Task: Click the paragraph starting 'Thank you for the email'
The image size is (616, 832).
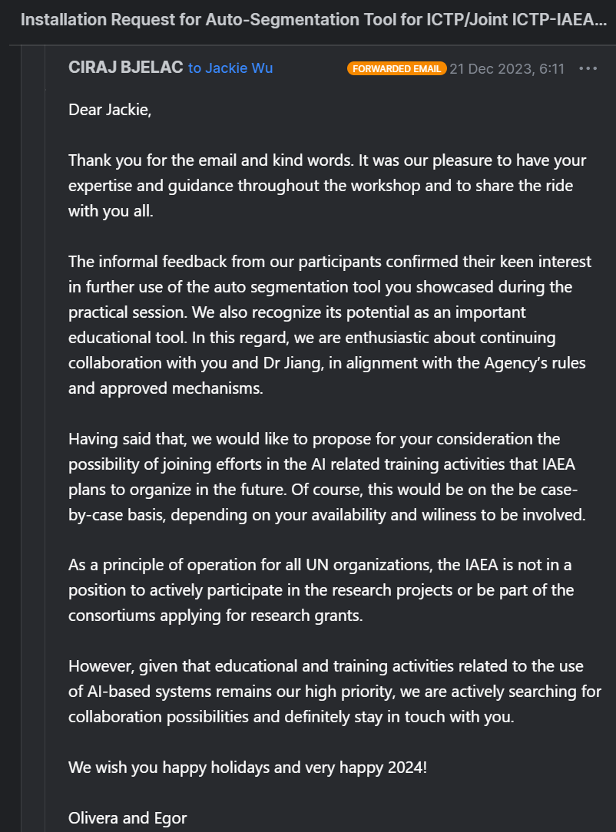Action: (x=323, y=186)
